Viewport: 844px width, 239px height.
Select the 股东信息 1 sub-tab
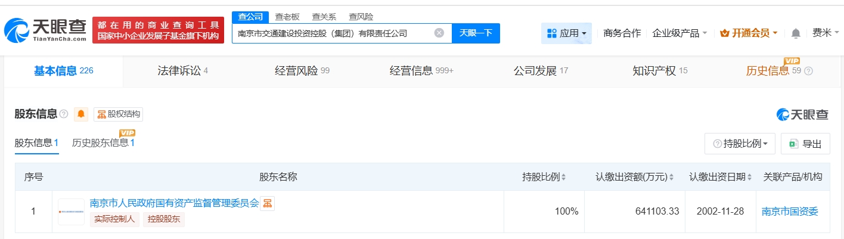[36, 143]
